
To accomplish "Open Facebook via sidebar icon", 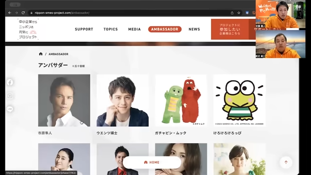I will tap(10, 82).
